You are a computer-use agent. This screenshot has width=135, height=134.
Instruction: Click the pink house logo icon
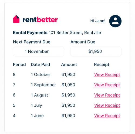click(16, 19)
